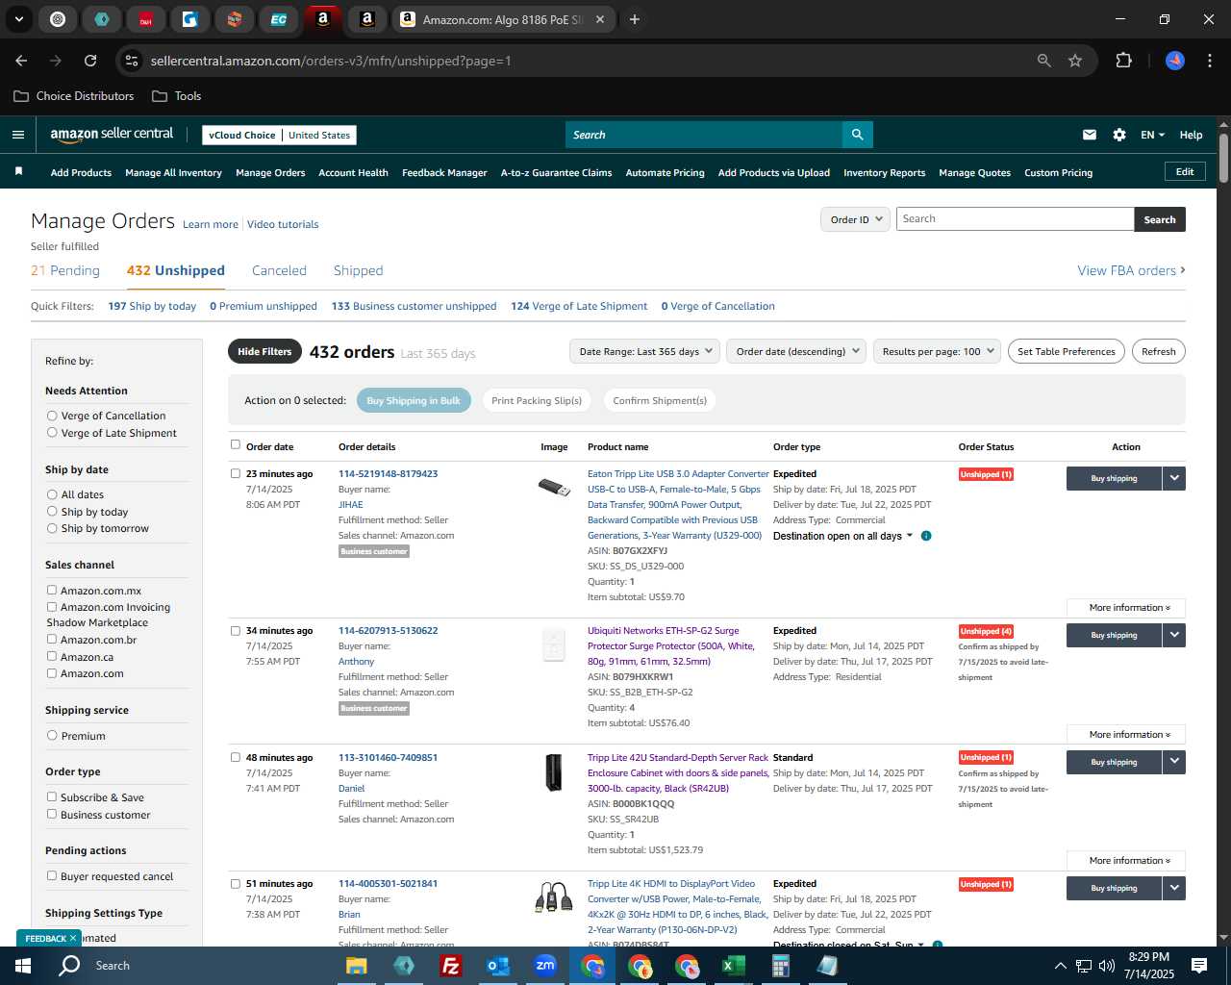Open the Date Range: Last 365 days dropdown
The width and height of the screenshot is (1231, 985).
[x=644, y=351]
